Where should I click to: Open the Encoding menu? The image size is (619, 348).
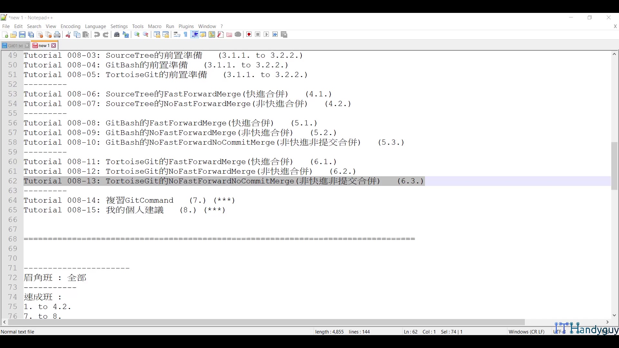click(x=70, y=26)
